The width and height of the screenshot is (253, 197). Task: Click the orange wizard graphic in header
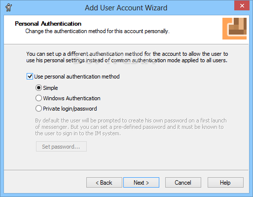coord(234,29)
